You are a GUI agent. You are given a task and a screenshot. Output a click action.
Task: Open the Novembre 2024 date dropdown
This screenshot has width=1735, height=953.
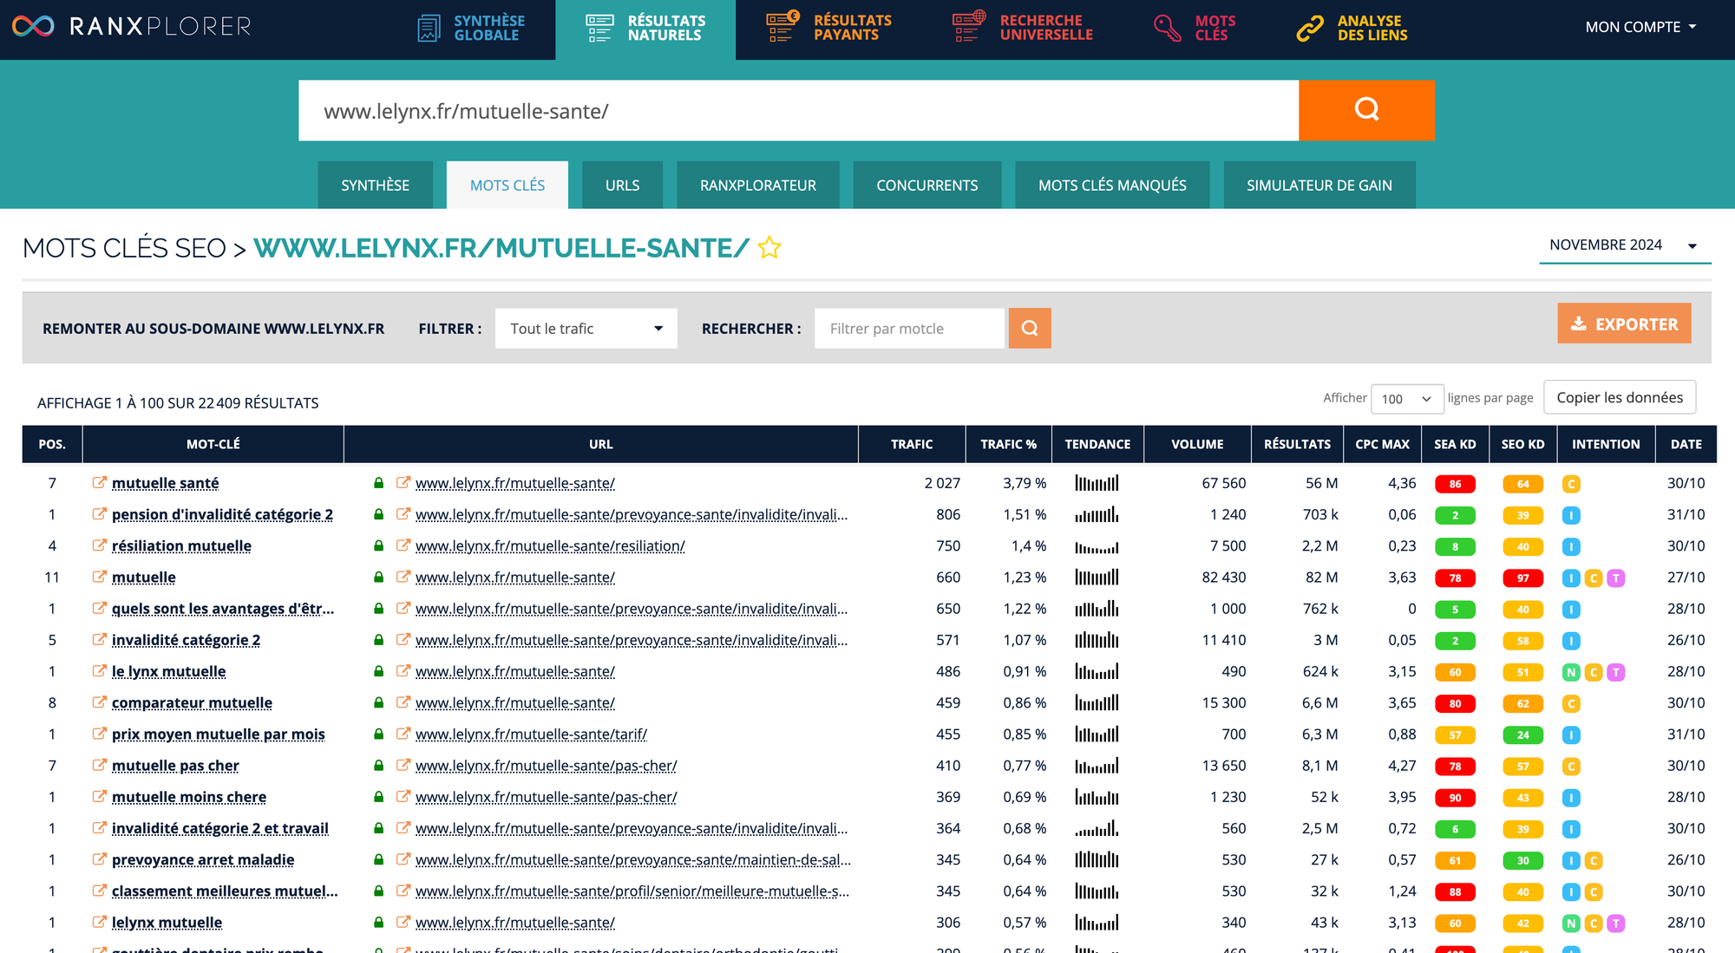[1624, 245]
